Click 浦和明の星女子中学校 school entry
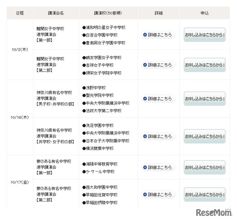Viewport: 237px width, 221px height. click(x=104, y=28)
